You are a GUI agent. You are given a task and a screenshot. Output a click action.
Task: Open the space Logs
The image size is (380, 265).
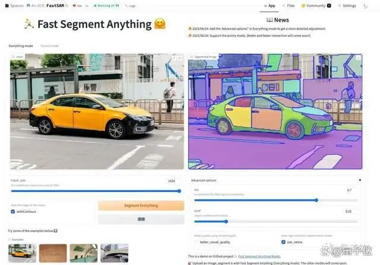[131, 6]
